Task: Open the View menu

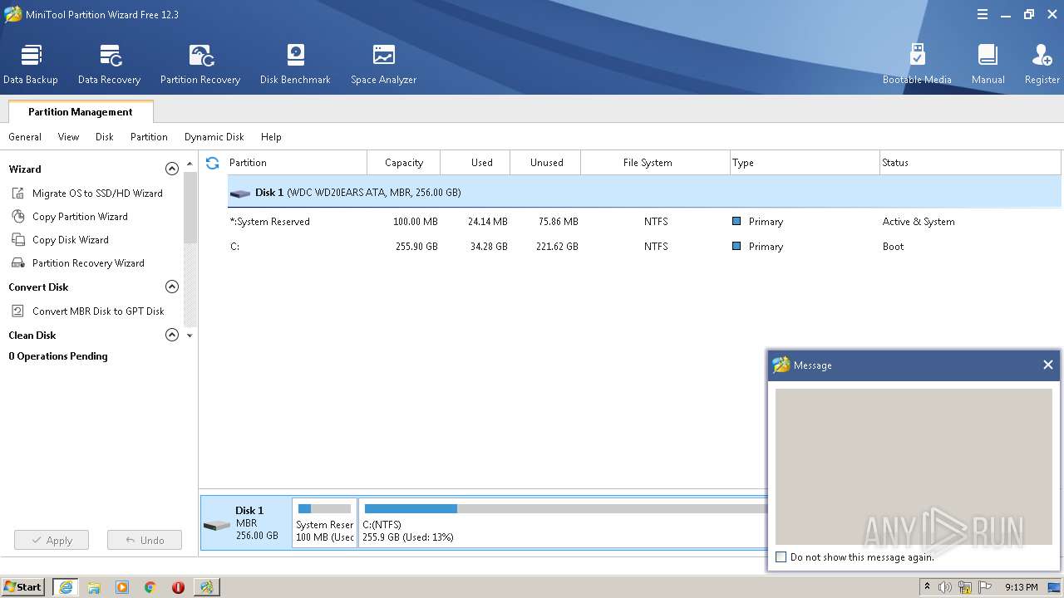Action: pos(68,137)
